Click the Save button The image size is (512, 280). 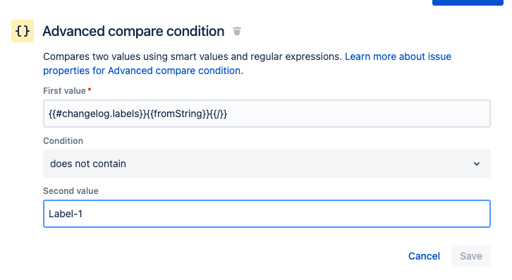tap(471, 256)
